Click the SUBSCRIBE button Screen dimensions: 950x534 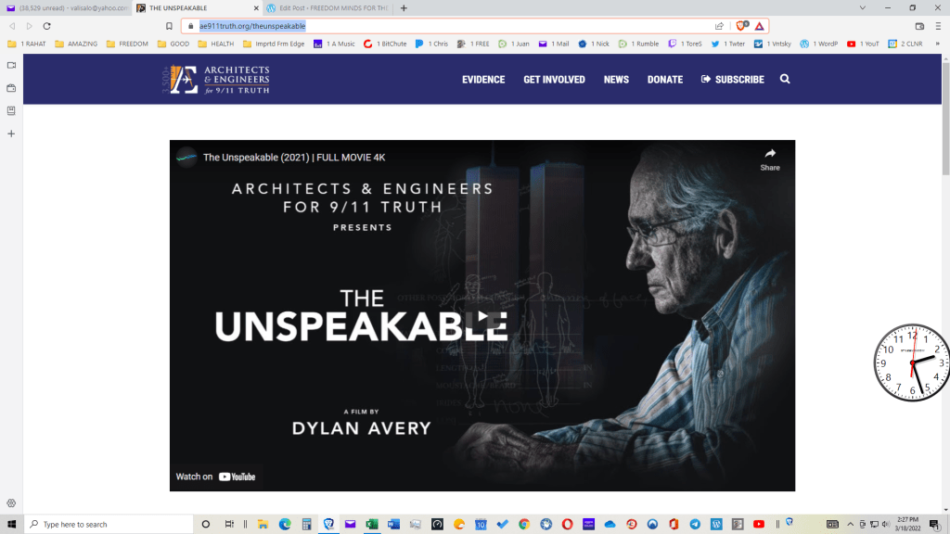point(733,80)
